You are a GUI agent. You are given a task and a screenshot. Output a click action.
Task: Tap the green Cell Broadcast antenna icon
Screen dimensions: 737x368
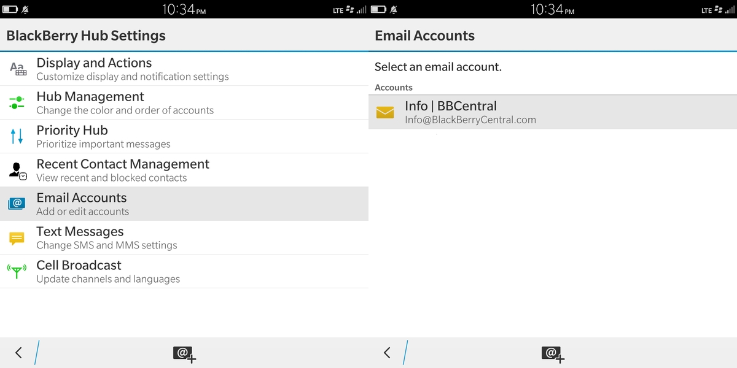point(17,271)
